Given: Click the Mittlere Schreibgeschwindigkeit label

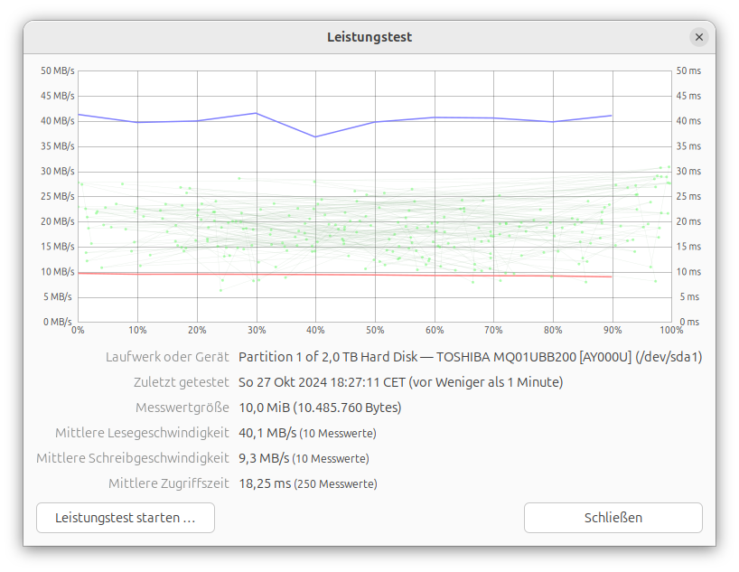Looking at the screenshot, I should click(133, 458).
